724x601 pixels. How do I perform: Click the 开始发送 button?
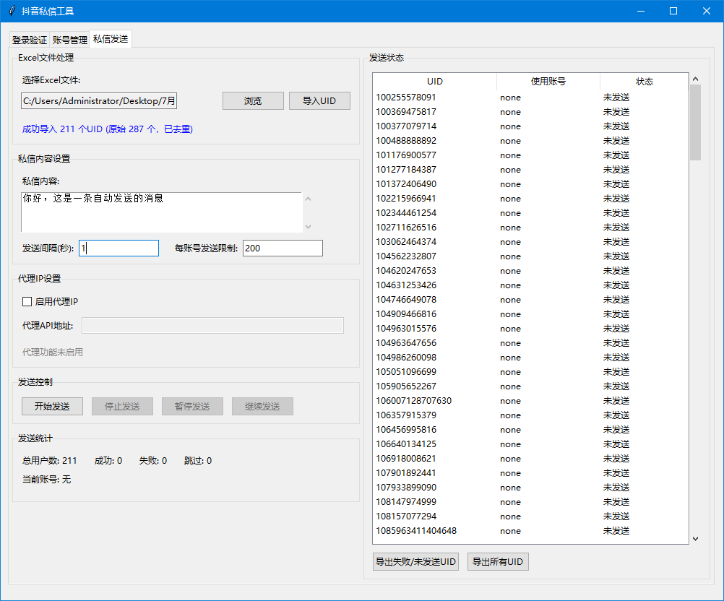(52, 406)
